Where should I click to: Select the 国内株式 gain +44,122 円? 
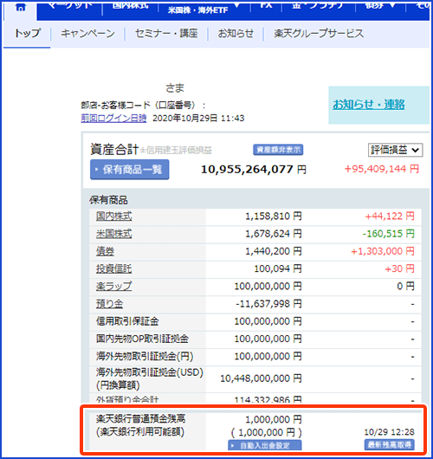(390, 217)
